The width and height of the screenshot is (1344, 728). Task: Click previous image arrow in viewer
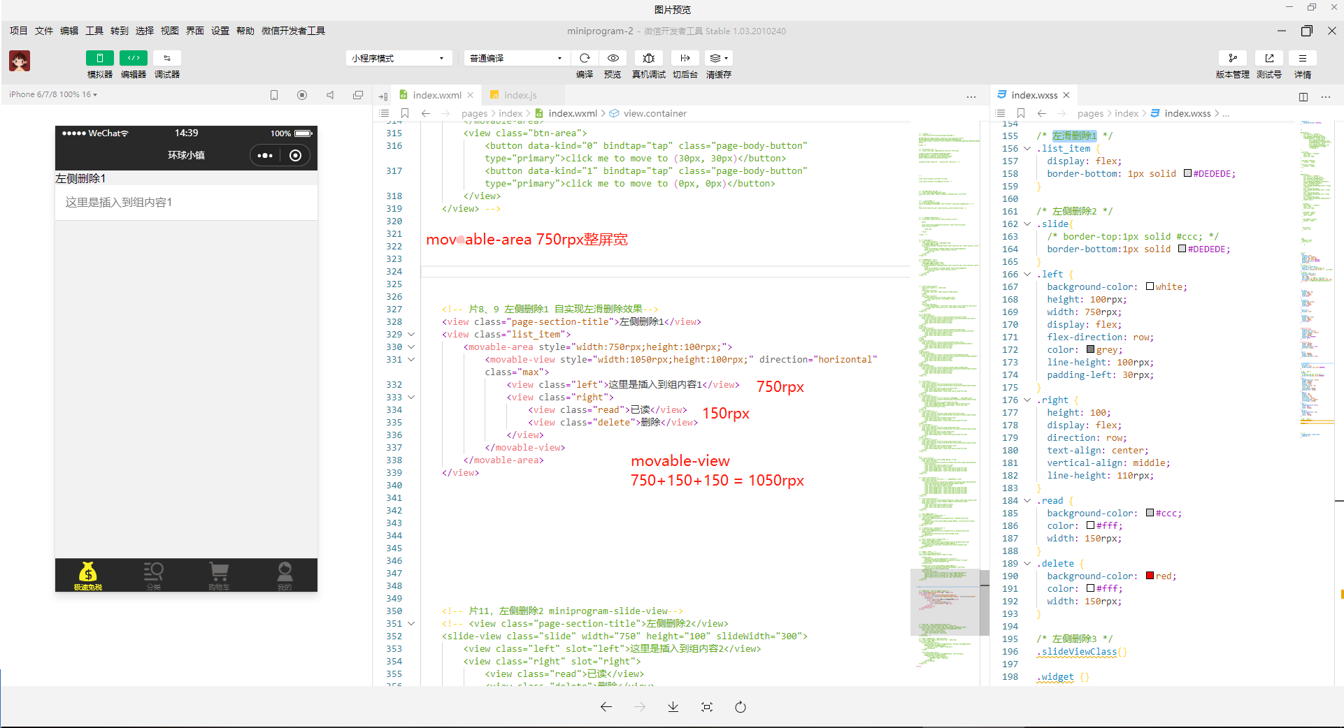tap(606, 707)
